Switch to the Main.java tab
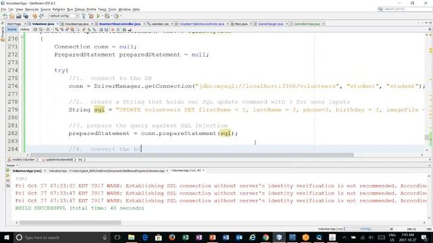Image resolution: width=433 pixels, height=243 pixels. pos(241,24)
